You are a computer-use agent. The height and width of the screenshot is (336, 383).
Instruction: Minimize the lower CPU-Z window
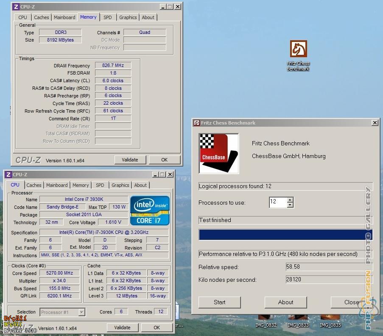[155, 175]
